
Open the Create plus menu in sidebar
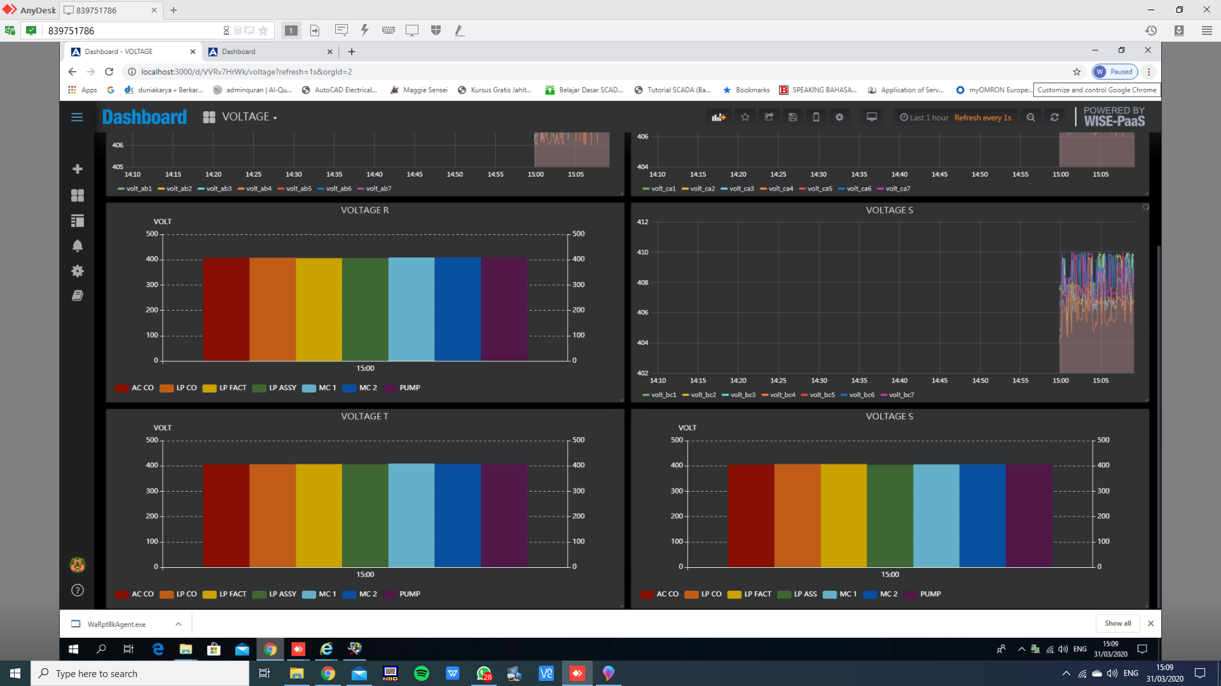click(78, 169)
